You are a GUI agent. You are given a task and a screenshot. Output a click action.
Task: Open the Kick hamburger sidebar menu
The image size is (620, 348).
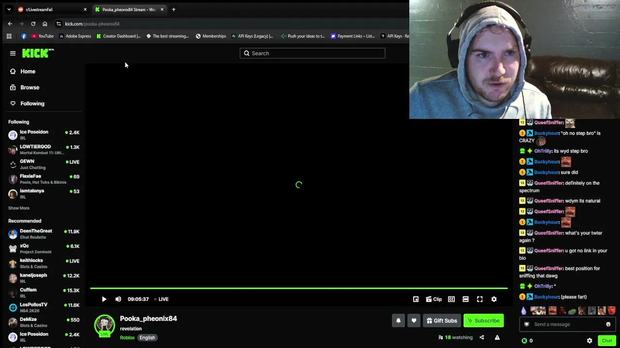(x=13, y=53)
